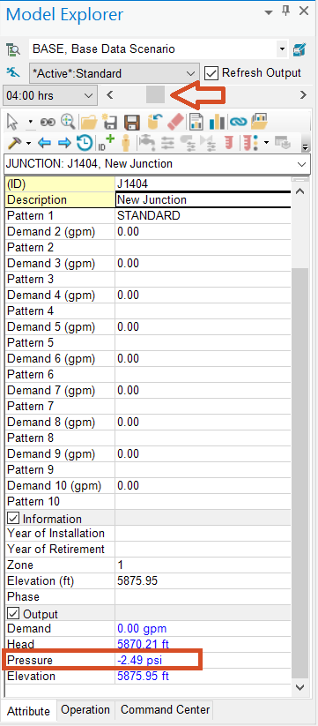Activate the zoom to element magnifier

tap(68, 122)
